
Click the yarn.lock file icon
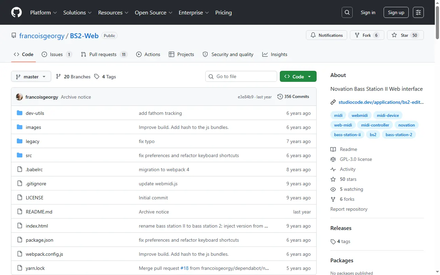click(20, 268)
